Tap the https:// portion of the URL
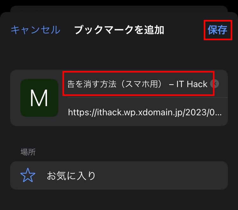 tap(82, 112)
